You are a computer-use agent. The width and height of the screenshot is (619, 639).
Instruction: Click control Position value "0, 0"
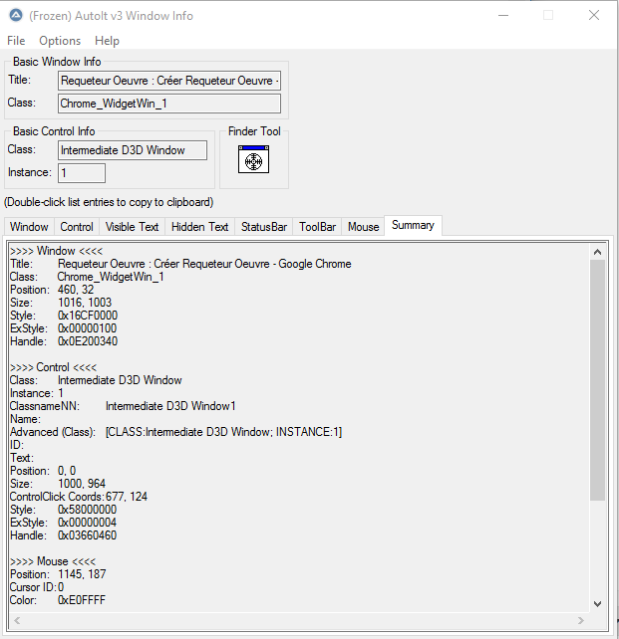[x=67, y=471]
